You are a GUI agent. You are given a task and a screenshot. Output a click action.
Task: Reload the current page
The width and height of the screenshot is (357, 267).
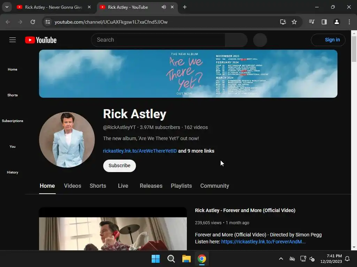coord(33,22)
